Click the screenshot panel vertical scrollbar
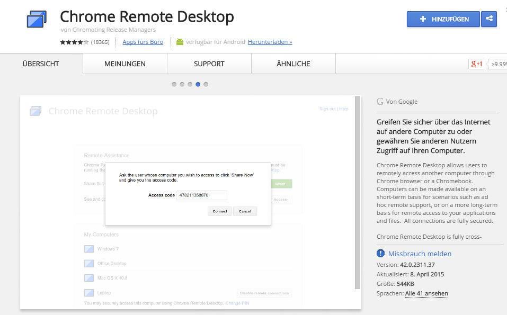This screenshot has height=315, width=507. click(357, 193)
